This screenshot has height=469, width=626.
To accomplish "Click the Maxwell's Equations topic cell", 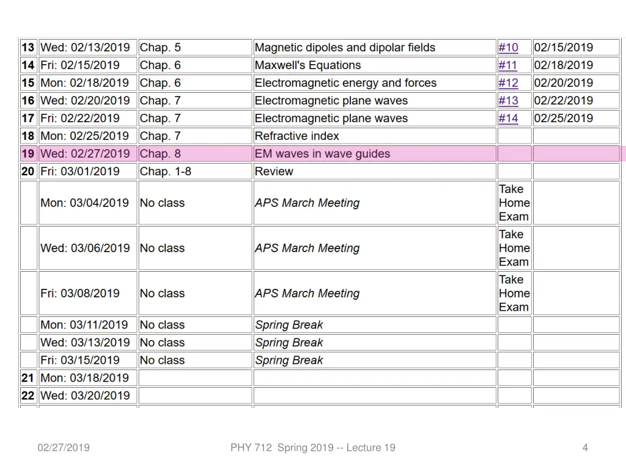I will (x=375, y=65).
